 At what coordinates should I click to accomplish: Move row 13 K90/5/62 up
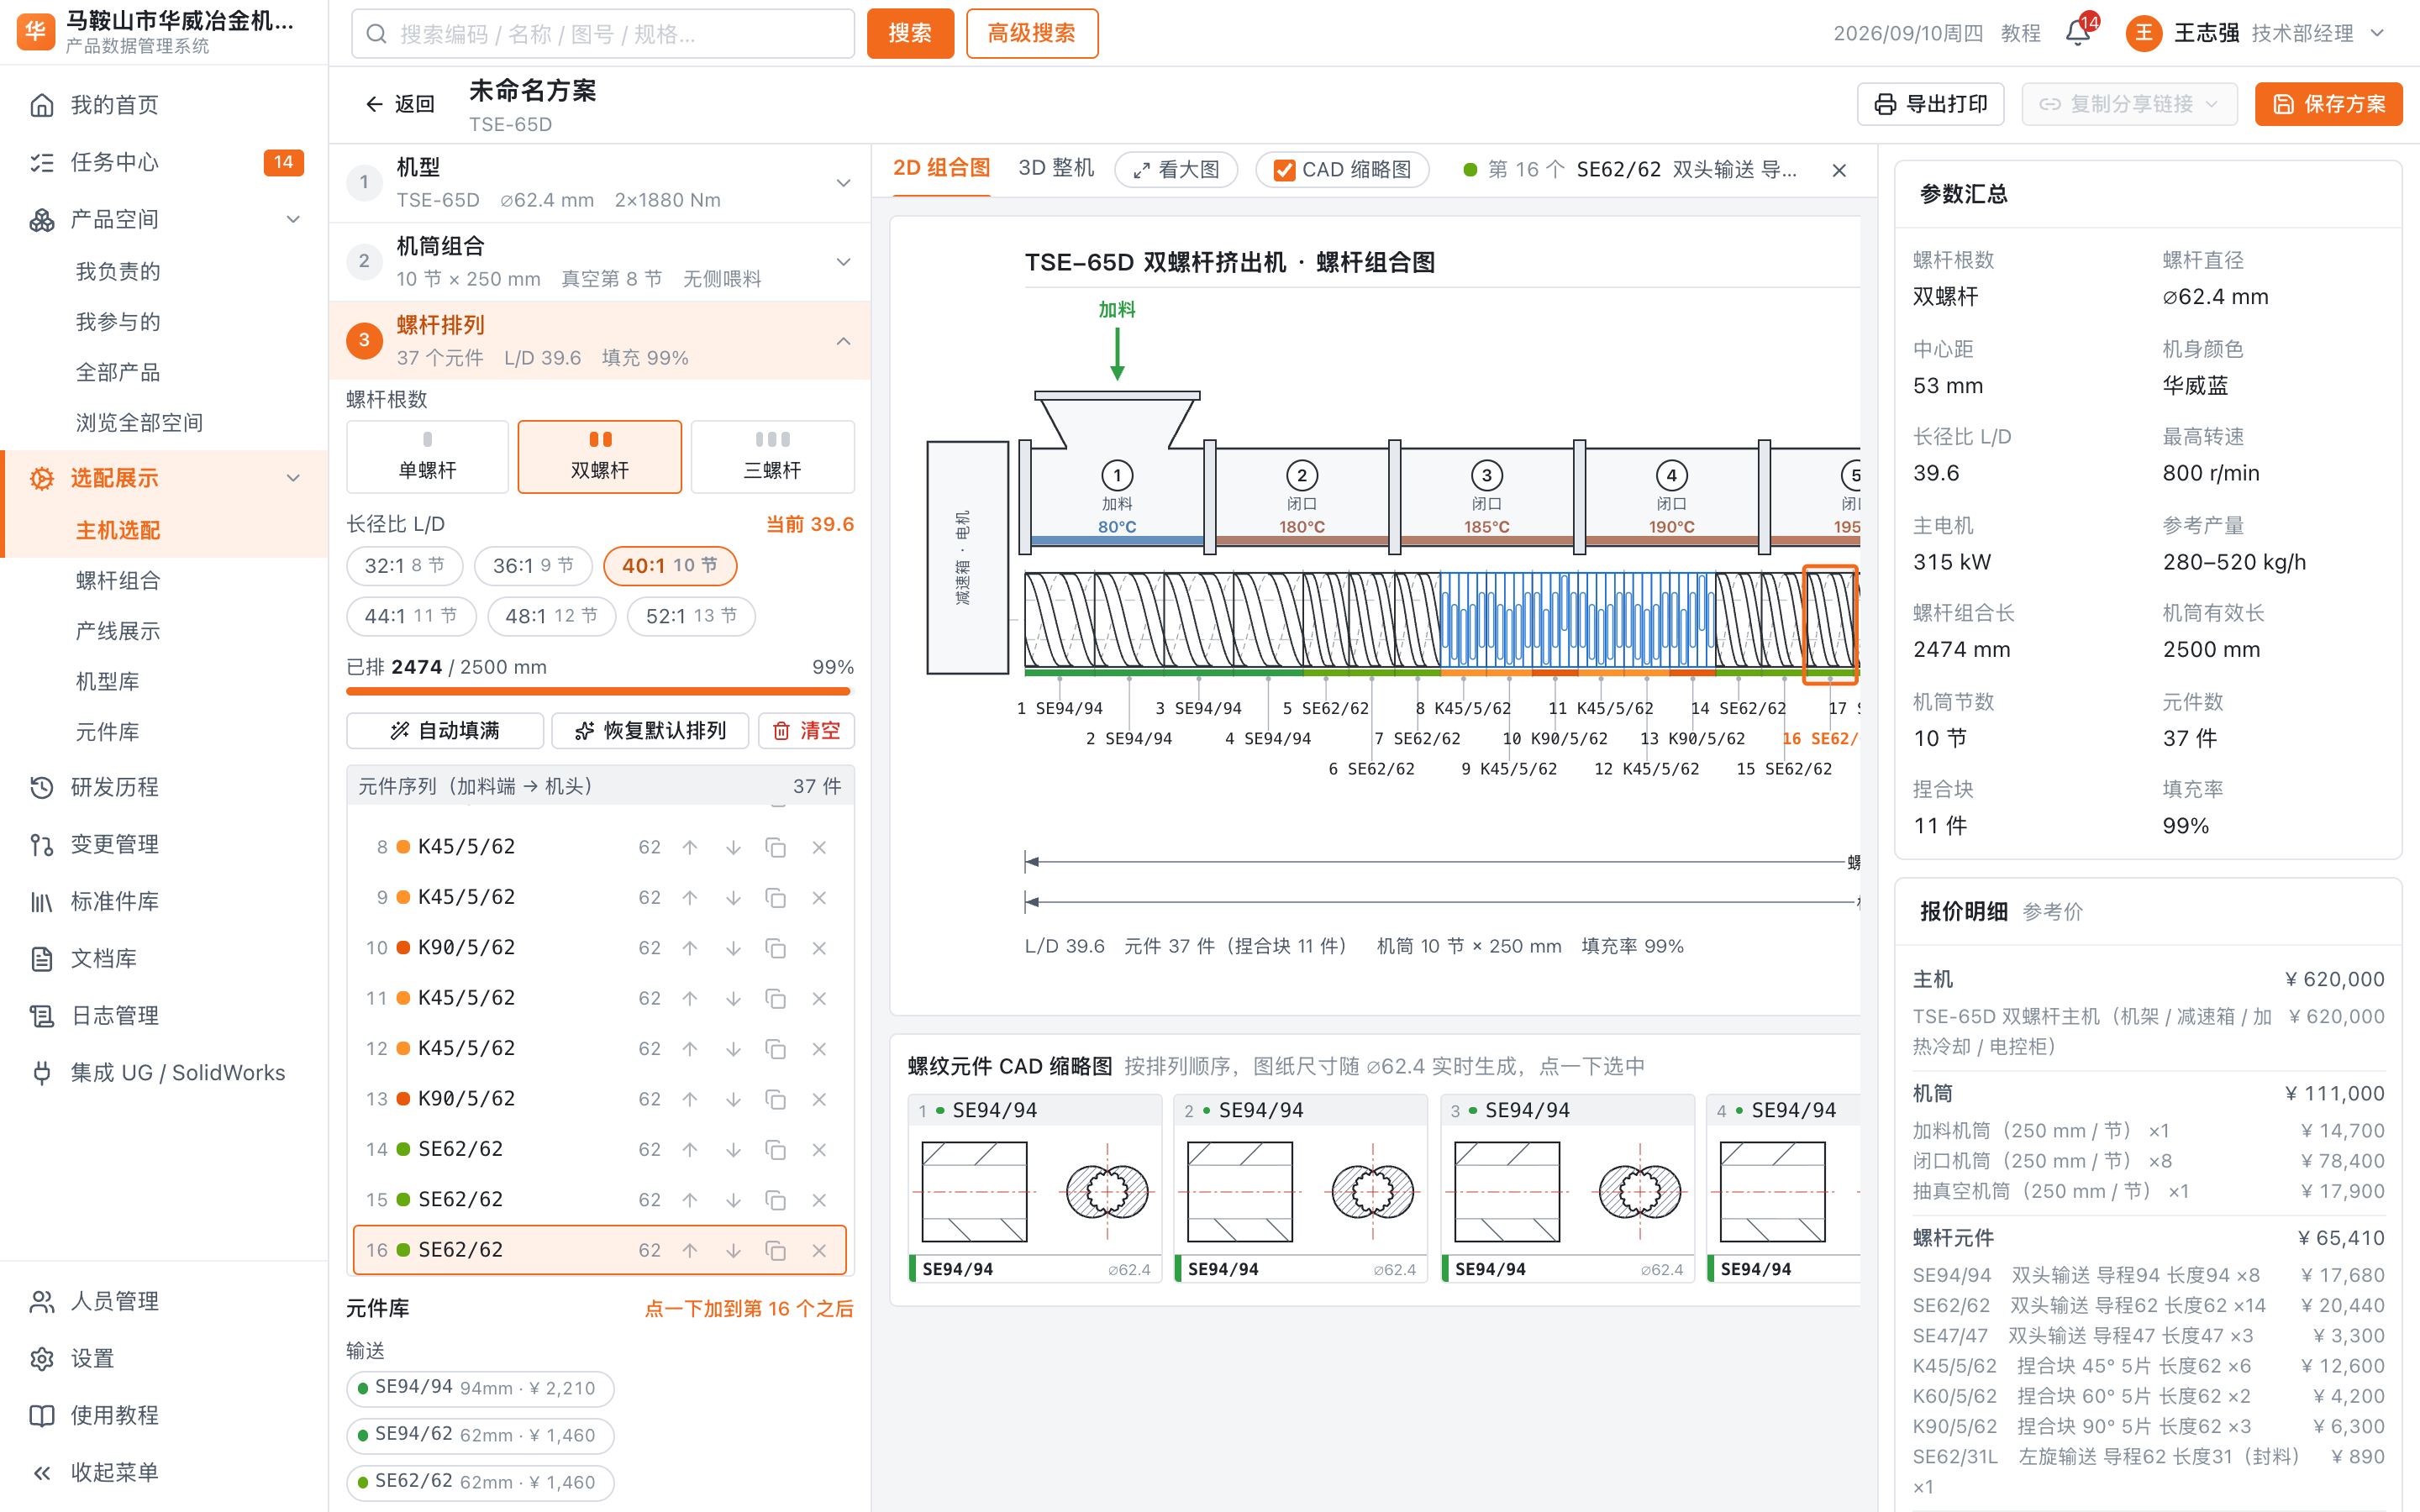pos(690,1099)
